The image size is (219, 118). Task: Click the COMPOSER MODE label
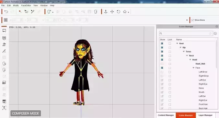pos(26,113)
